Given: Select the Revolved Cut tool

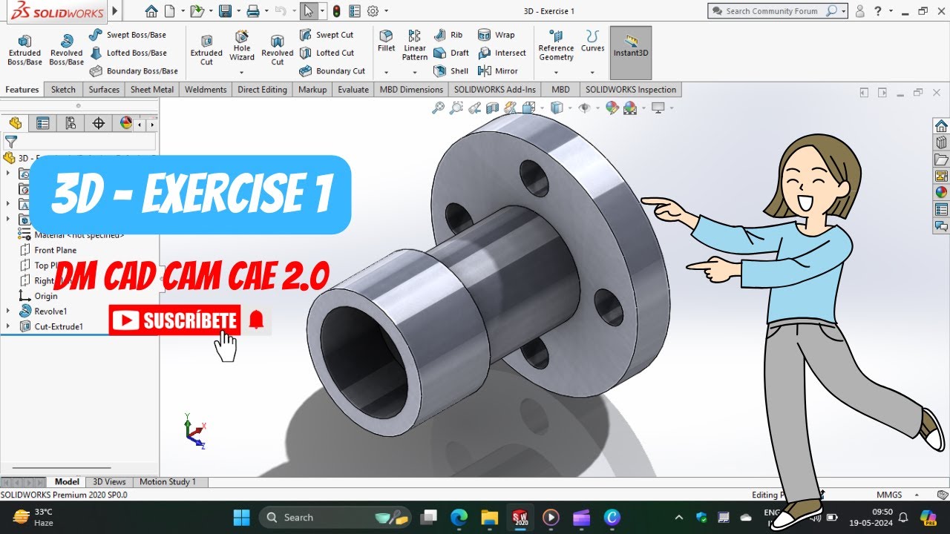Looking at the screenshot, I should point(278,50).
